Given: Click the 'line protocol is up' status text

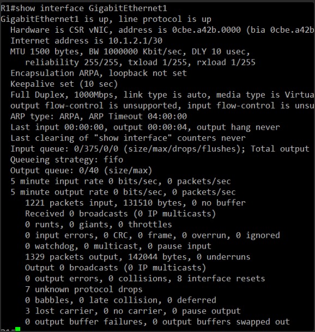Looking at the screenshot, I should tap(165, 19).
